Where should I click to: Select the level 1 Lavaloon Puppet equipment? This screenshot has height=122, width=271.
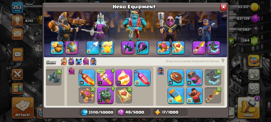pos(105,95)
